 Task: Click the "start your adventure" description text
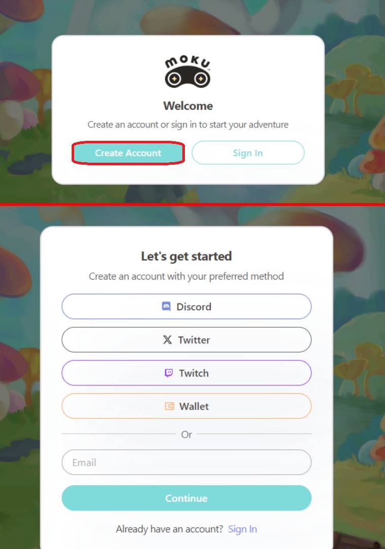click(x=248, y=125)
